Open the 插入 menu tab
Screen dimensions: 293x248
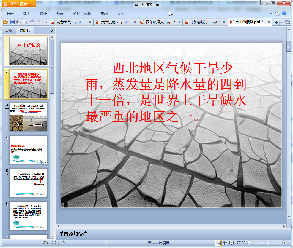tap(26, 14)
